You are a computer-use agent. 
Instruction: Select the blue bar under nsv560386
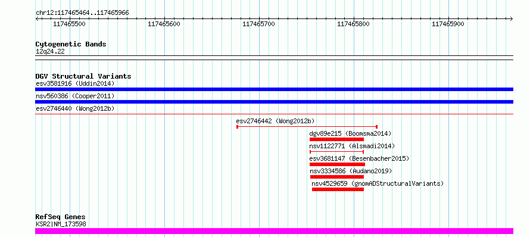point(274,102)
